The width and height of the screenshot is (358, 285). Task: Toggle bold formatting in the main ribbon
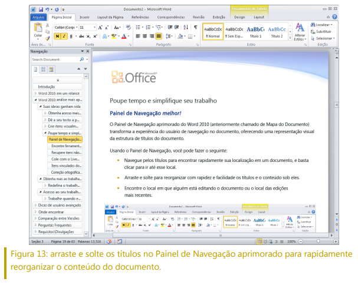point(58,36)
